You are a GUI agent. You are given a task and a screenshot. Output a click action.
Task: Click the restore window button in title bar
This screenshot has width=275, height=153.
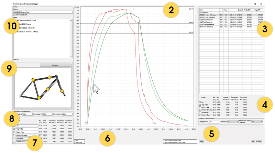click(x=254, y=3)
